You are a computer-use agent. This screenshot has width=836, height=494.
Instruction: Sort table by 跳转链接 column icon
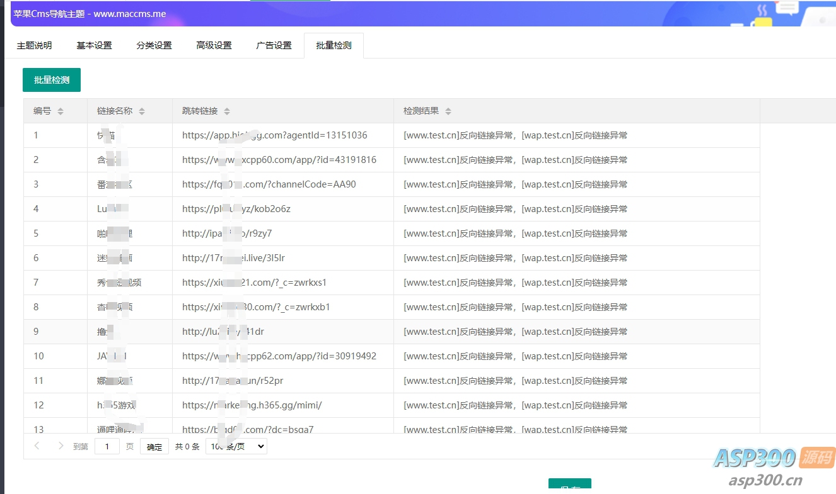(x=227, y=111)
